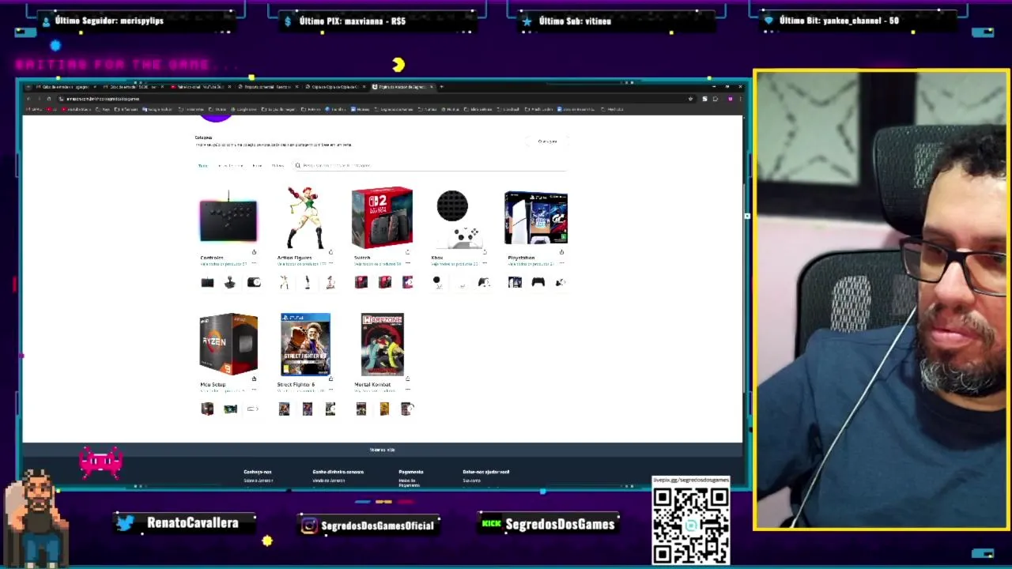Open Pagamento footer heading
Screen dimensions: 1012x569
coord(411,472)
